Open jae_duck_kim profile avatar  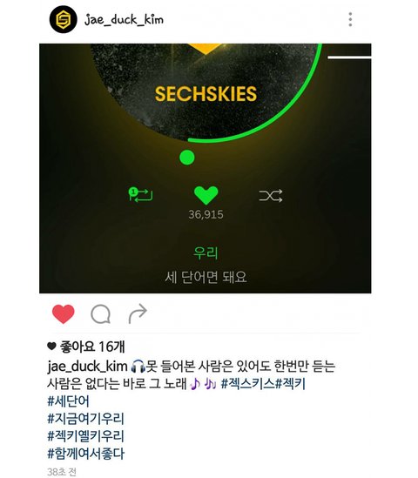[x=63, y=19]
